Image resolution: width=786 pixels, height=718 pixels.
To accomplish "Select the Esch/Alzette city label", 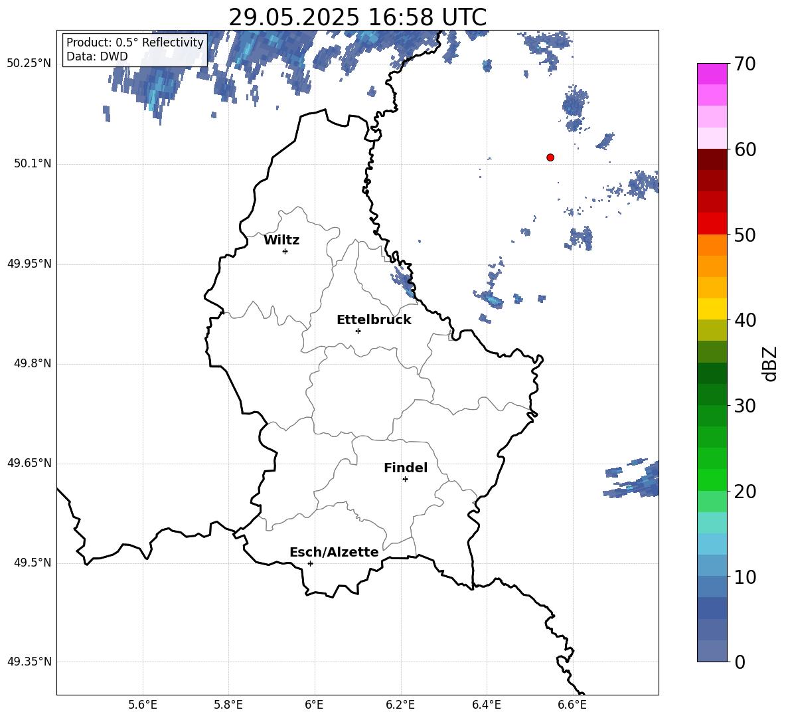I will coord(334,552).
